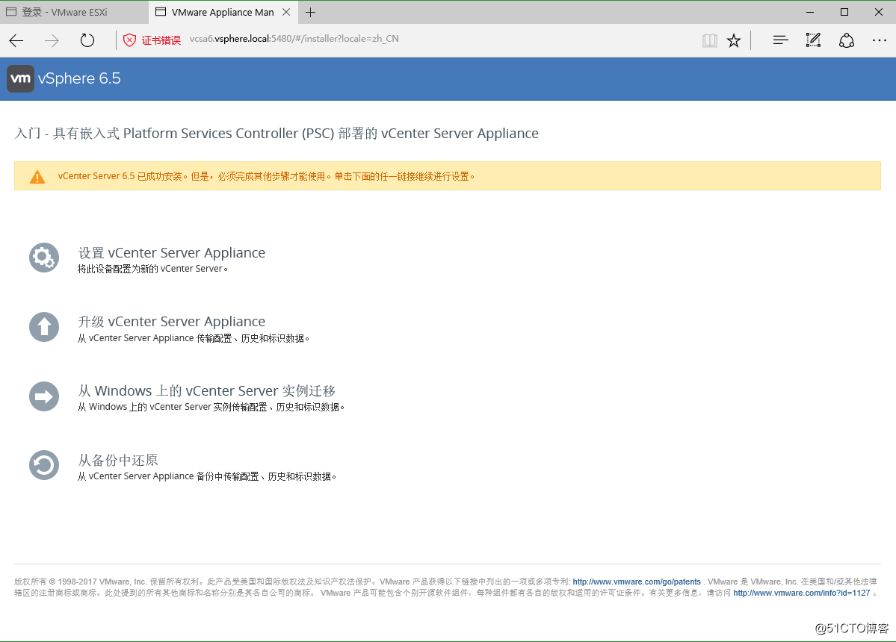Click the red certificate error shield
Screen dimensions: 896x642
(130, 40)
